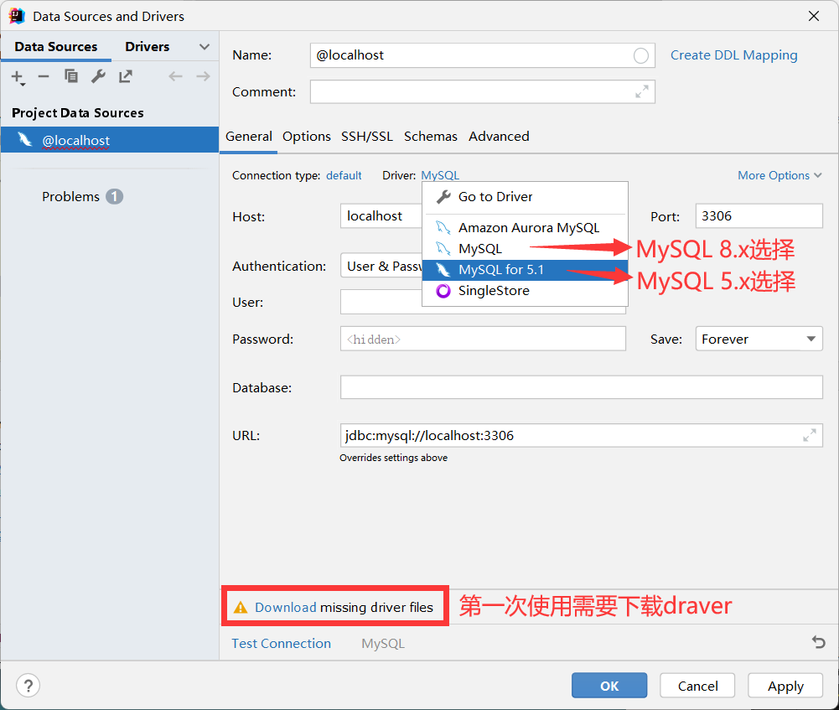This screenshot has height=710, width=839.
Task: Open the Advanced tab
Action: coord(499,137)
